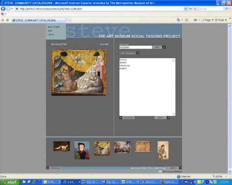The image size is (232, 185).
Task: Click the right arrow icon below tag list
Action: (168, 118)
